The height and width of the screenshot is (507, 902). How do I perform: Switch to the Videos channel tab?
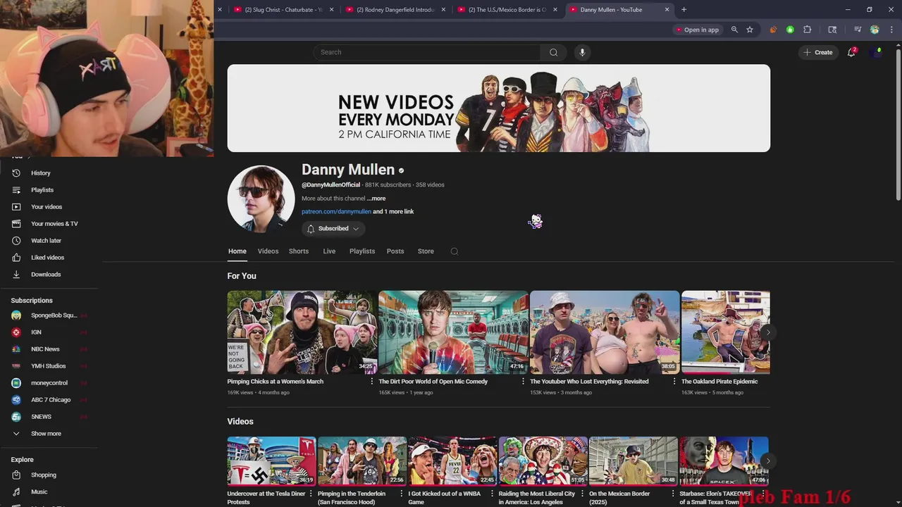click(x=268, y=251)
